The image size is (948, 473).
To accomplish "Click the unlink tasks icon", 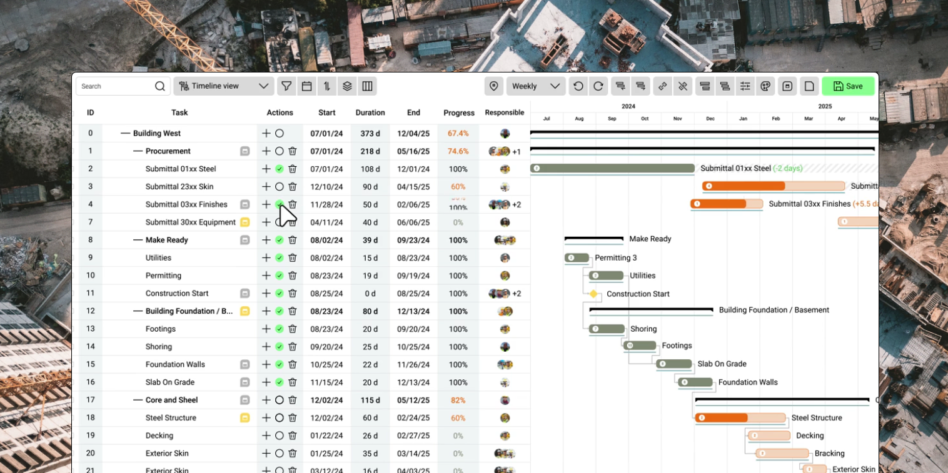I will 683,86.
